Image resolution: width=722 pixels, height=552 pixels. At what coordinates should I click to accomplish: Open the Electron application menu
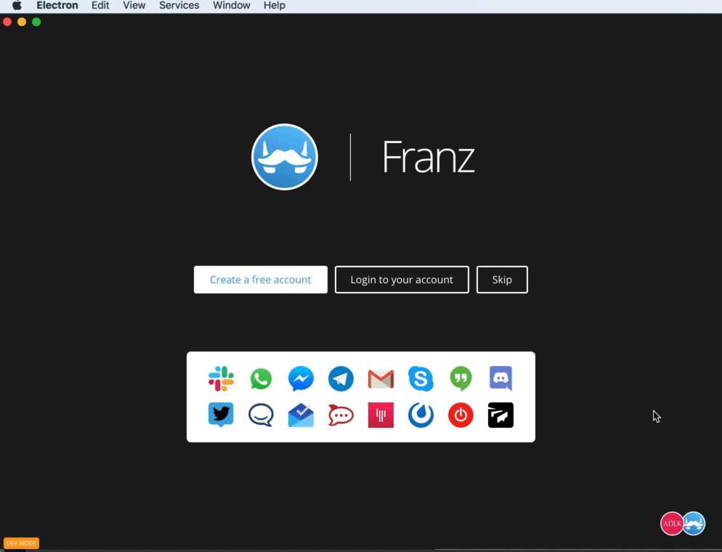coord(57,6)
